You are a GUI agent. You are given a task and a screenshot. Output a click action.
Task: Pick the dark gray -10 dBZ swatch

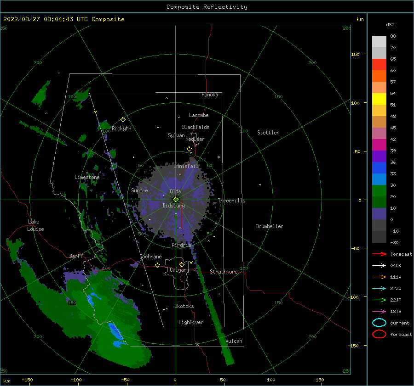379,237
